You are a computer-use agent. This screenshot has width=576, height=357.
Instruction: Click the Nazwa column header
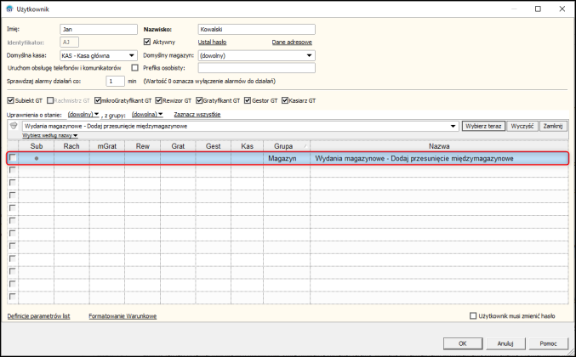[x=439, y=146]
